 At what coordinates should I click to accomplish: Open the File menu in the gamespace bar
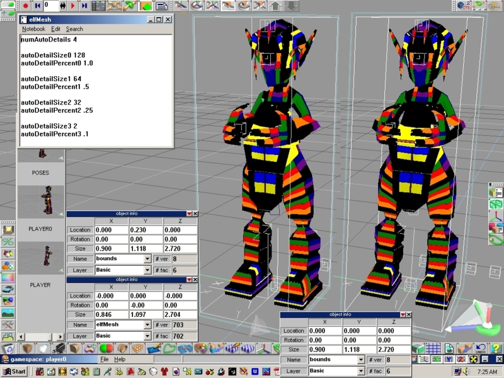click(104, 359)
